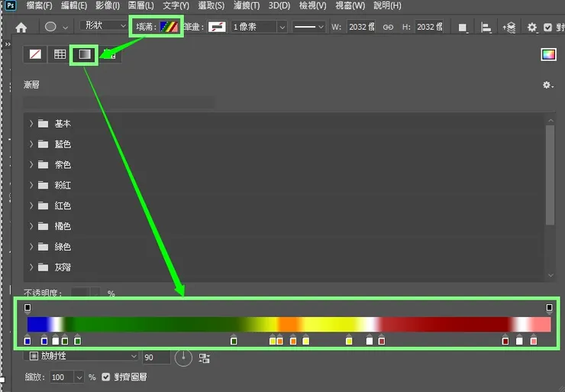Expand the 綠色 gradient folder

[31, 247]
